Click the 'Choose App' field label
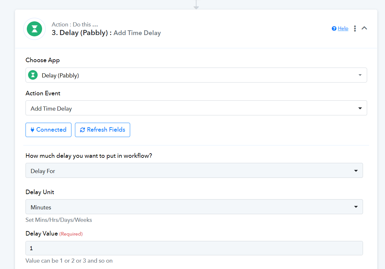The image size is (385, 269). point(43,60)
